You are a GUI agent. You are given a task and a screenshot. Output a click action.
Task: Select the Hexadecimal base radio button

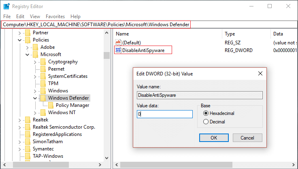[x=206, y=113]
